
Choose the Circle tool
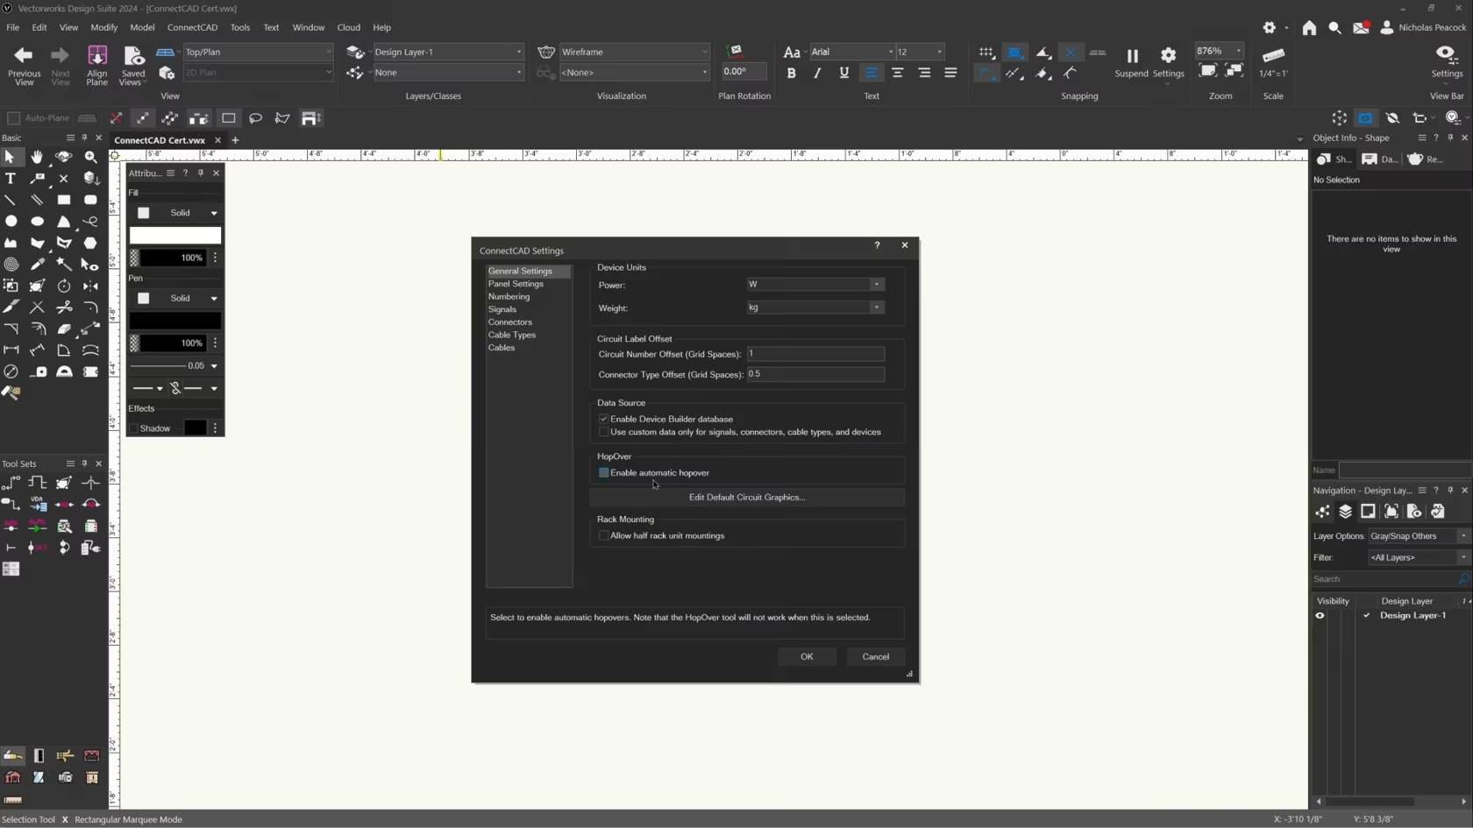point(11,222)
